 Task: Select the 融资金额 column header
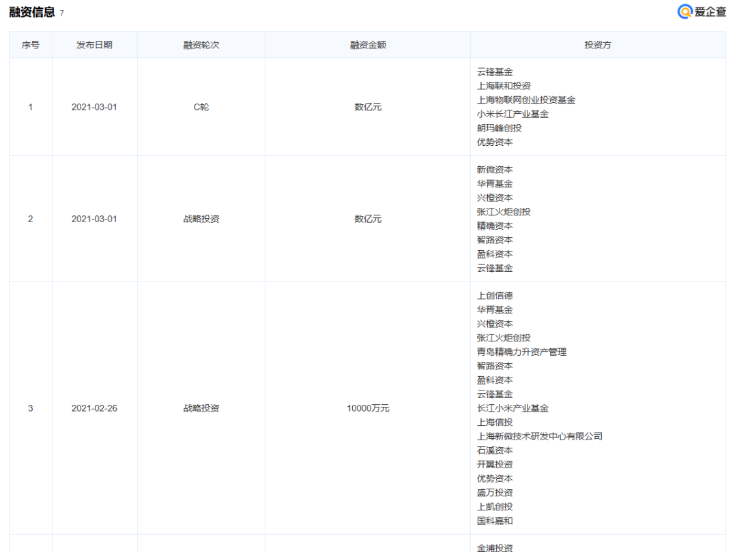(368, 45)
